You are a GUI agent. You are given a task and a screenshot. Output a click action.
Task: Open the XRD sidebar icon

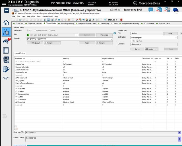6,78
